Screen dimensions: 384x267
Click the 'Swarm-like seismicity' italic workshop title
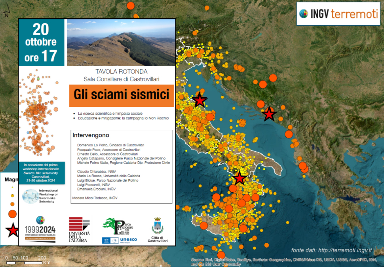41,173
